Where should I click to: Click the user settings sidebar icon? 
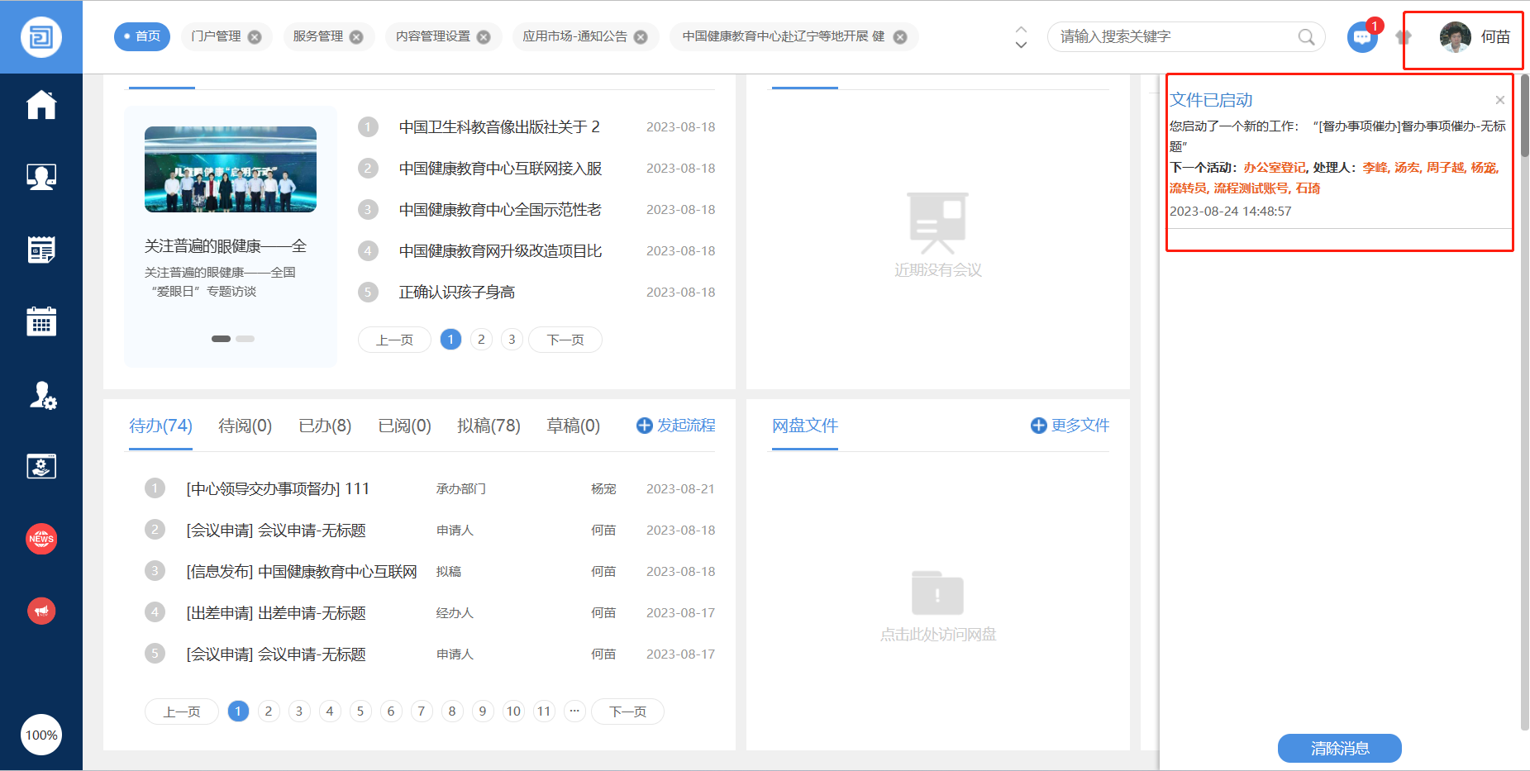pyautogui.click(x=41, y=395)
